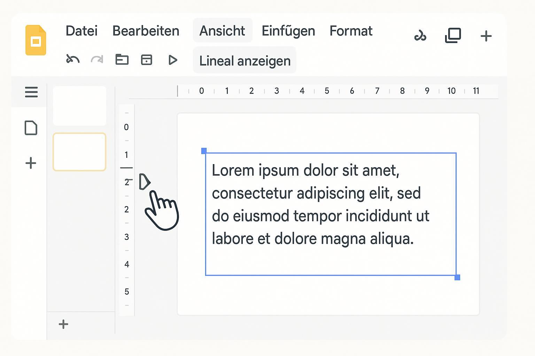Open the Ansicht menu
This screenshot has width=535, height=356.
pyautogui.click(x=222, y=31)
